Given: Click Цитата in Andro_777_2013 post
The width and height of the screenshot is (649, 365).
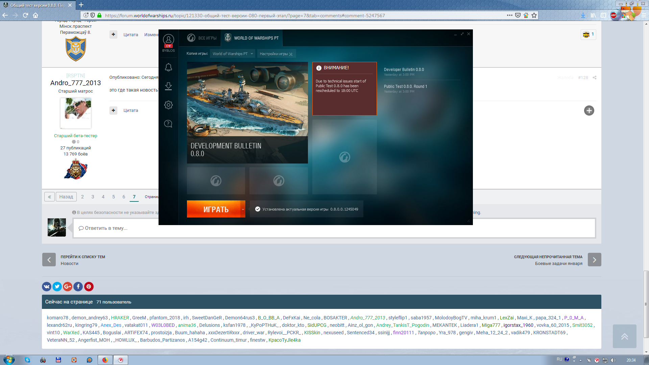Looking at the screenshot, I should (131, 111).
